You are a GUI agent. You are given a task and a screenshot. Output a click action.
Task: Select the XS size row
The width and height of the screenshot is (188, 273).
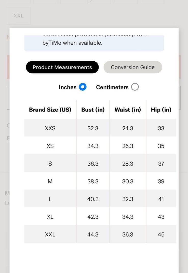(x=100, y=146)
